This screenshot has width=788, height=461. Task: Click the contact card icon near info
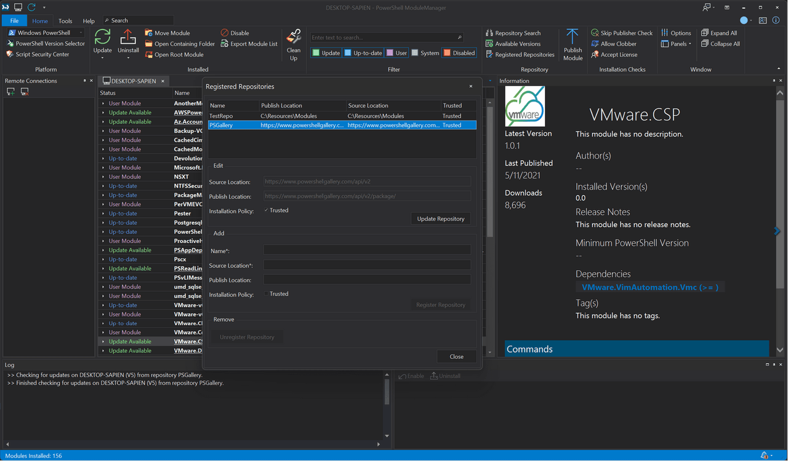pyautogui.click(x=763, y=20)
